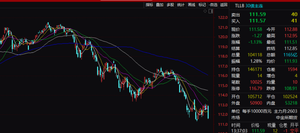Viewport: 300px width, 133px height.
Task: Click the diamond icon above the price axis
Action: point(205,11)
